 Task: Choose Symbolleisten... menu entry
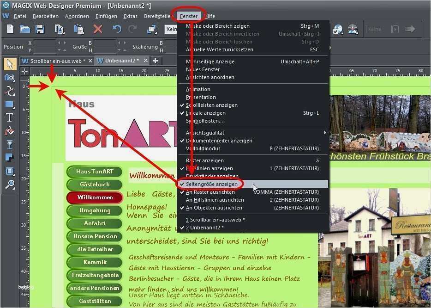[253, 121]
